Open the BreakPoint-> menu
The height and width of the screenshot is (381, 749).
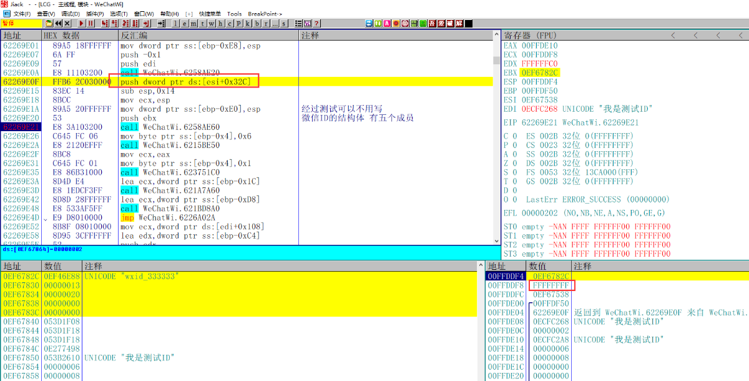265,14
